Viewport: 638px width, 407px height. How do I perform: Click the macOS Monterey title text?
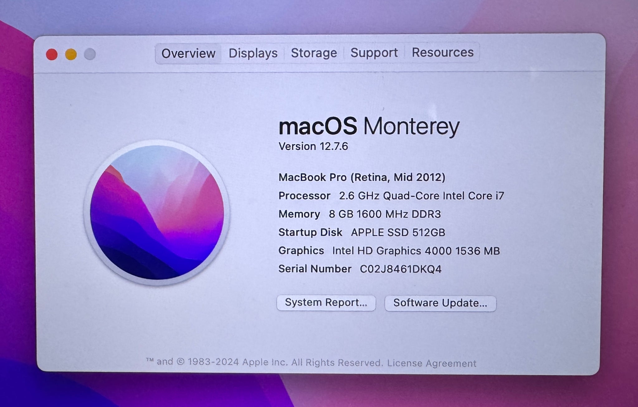coord(369,126)
